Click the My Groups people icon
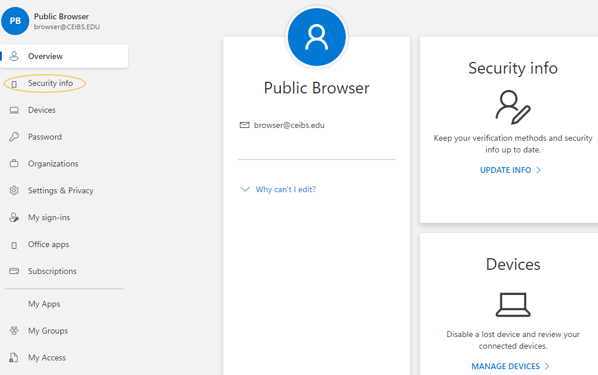This screenshot has height=375, width=598. click(15, 331)
